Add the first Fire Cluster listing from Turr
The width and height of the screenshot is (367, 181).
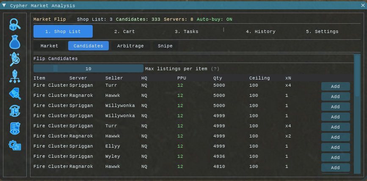click(x=335, y=86)
